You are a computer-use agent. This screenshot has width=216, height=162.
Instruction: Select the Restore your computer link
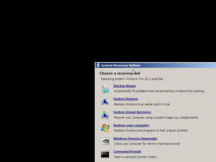click(131, 125)
